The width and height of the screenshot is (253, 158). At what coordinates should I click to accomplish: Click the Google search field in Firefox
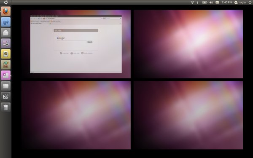pos(72,42)
